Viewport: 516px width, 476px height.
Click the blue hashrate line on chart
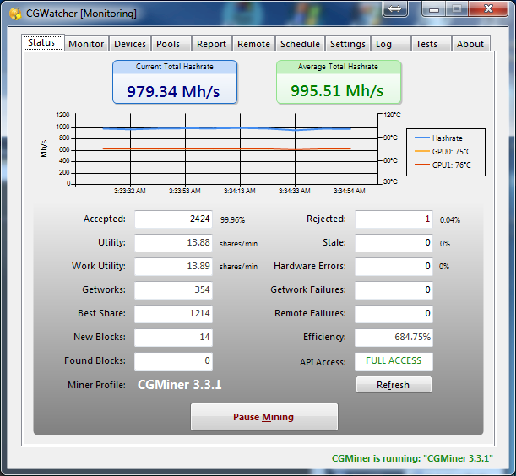(226, 128)
